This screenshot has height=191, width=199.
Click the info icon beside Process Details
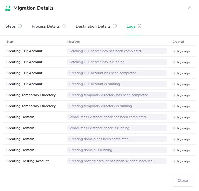64,26
